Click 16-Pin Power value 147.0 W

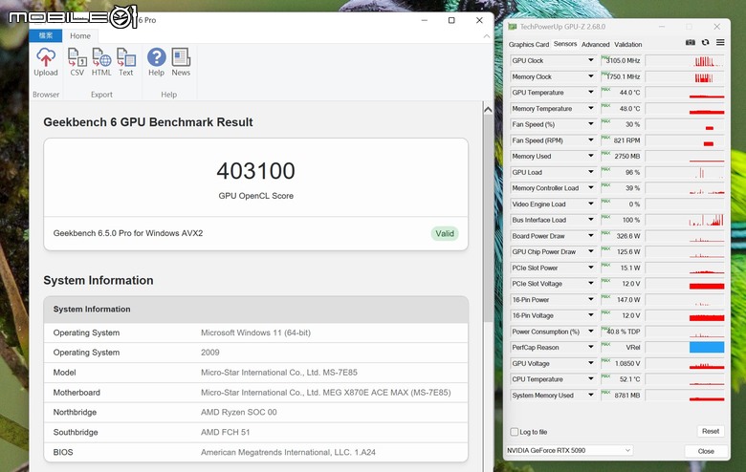[628, 299]
